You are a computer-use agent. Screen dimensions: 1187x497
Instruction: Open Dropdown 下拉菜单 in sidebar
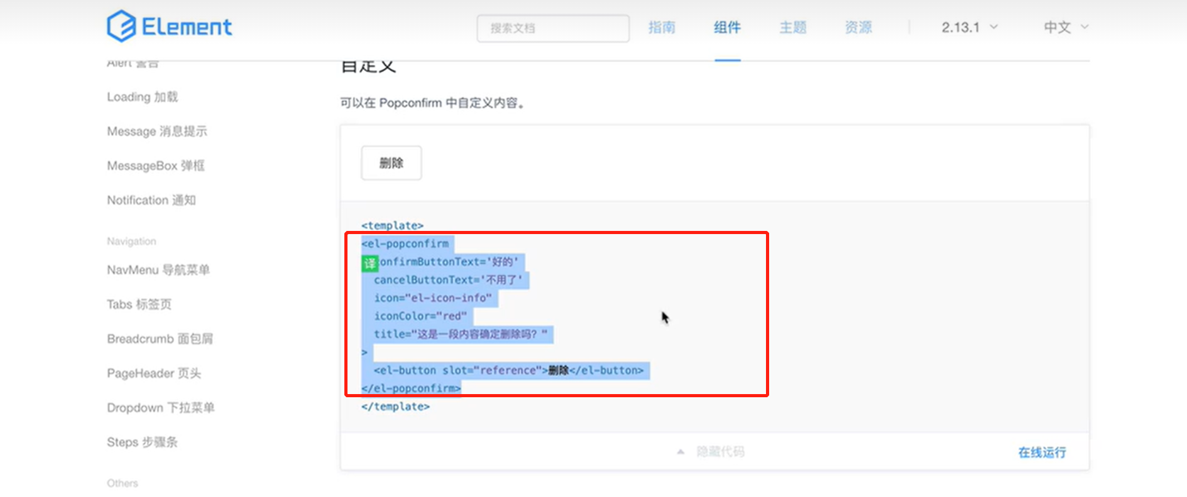tap(161, 408)
